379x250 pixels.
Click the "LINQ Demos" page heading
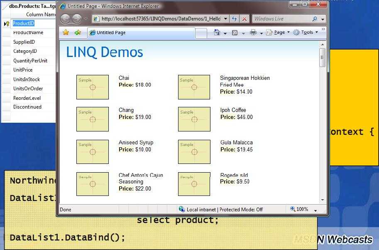tap(105, 52)
